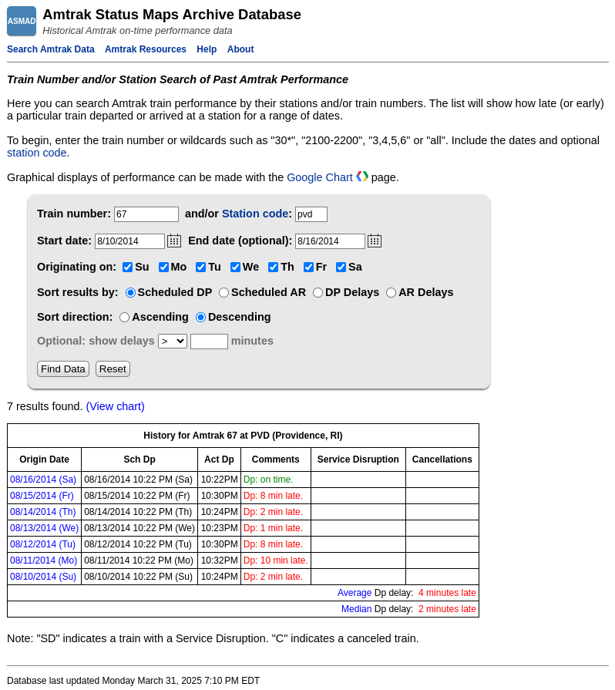
Task: Sort results by DP Delays
Action: tap(318, 293)
